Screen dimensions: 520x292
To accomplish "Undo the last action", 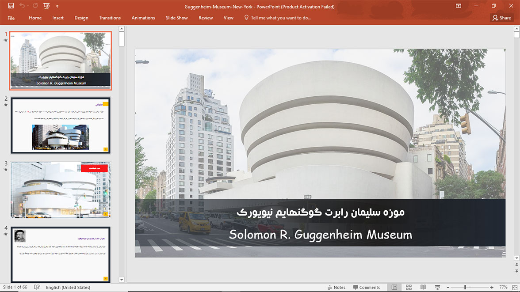I will coord(22,6).
